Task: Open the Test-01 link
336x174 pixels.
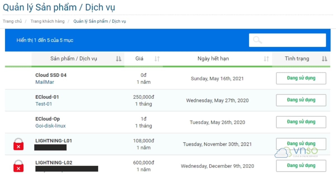Action: tap(44, 104)
